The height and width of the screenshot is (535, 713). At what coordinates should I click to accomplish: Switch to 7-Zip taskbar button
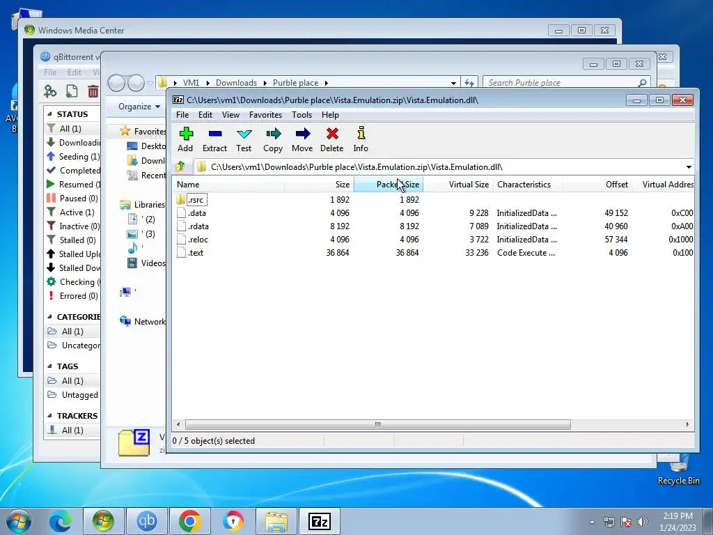coord(319,521)
